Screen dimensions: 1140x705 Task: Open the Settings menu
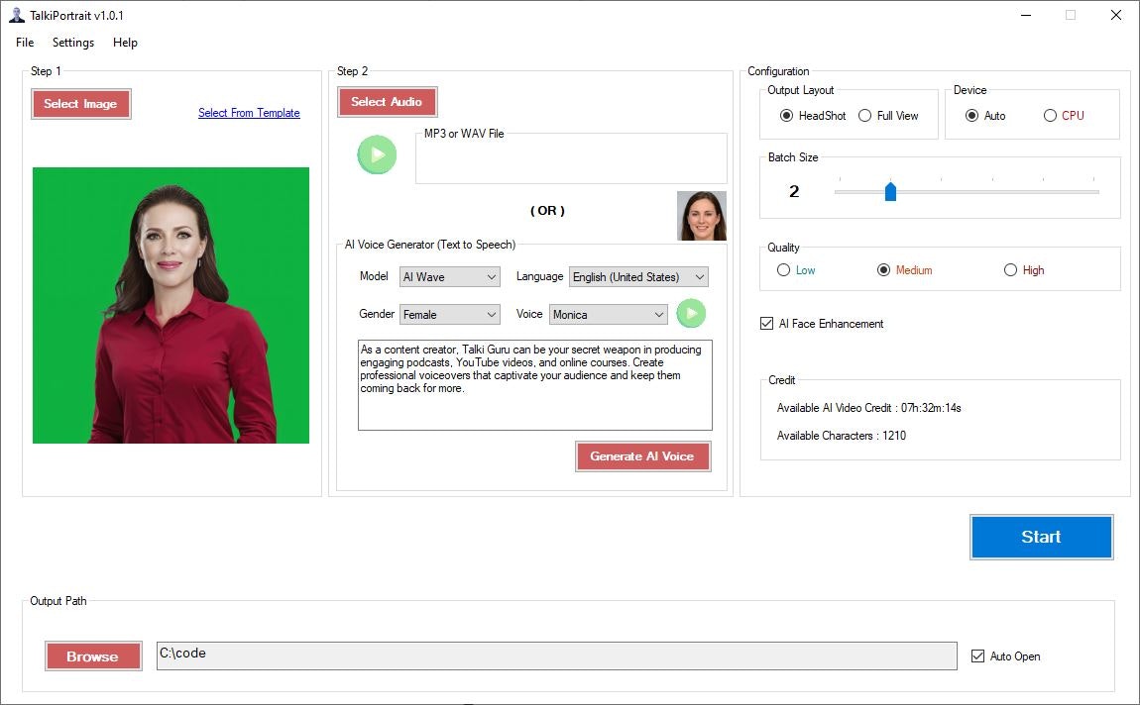tap(73, 43)
